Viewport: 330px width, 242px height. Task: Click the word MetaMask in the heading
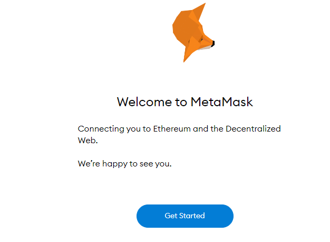221,102
